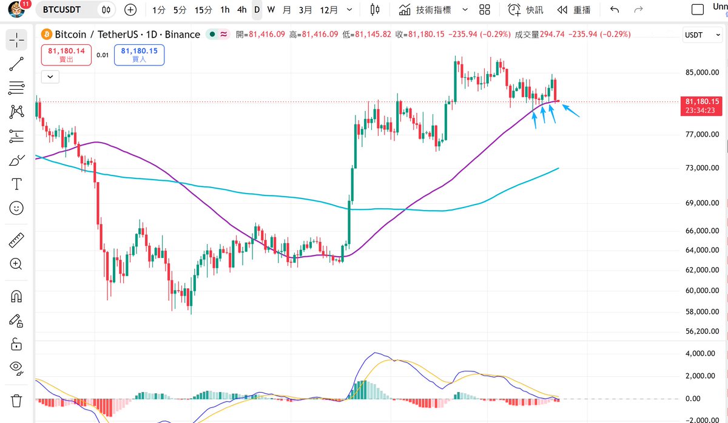728x423 pixels.
Task: Expand the timeframe interval dropdown
Action: tap(348, 10)
